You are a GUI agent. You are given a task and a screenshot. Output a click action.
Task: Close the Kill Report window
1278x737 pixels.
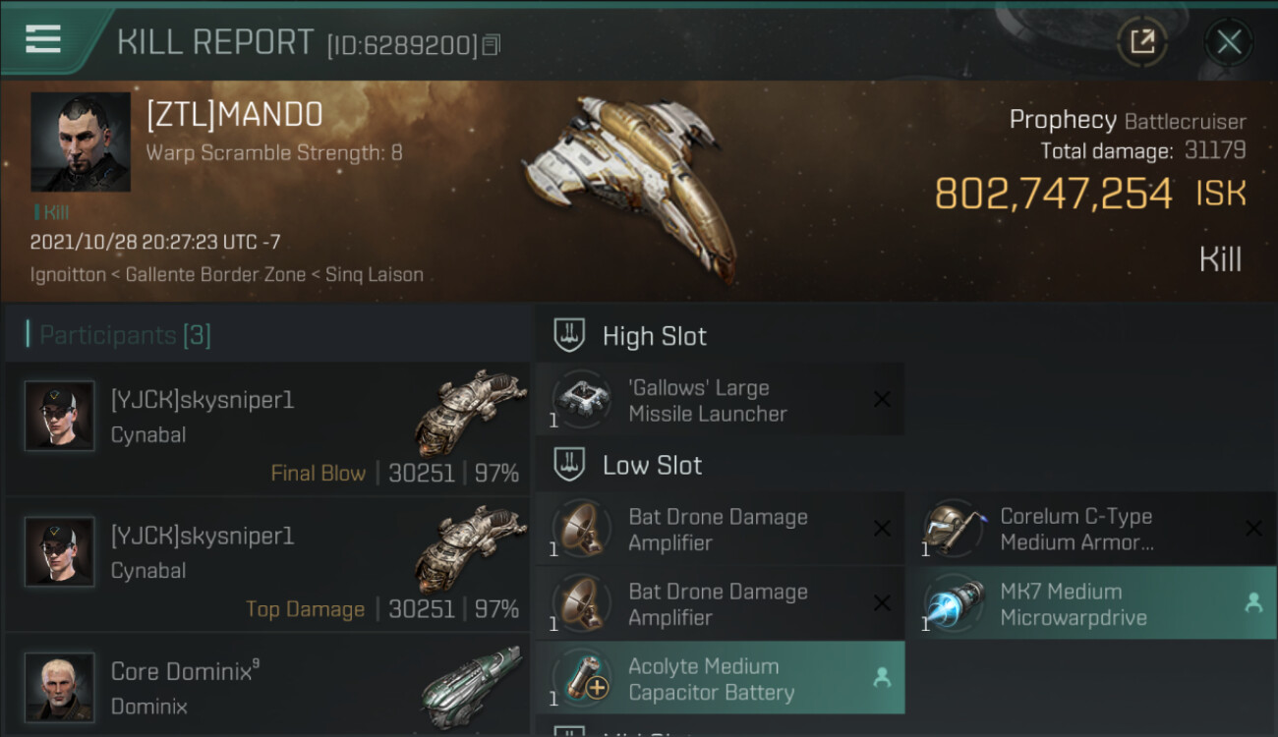[1229, 42]
